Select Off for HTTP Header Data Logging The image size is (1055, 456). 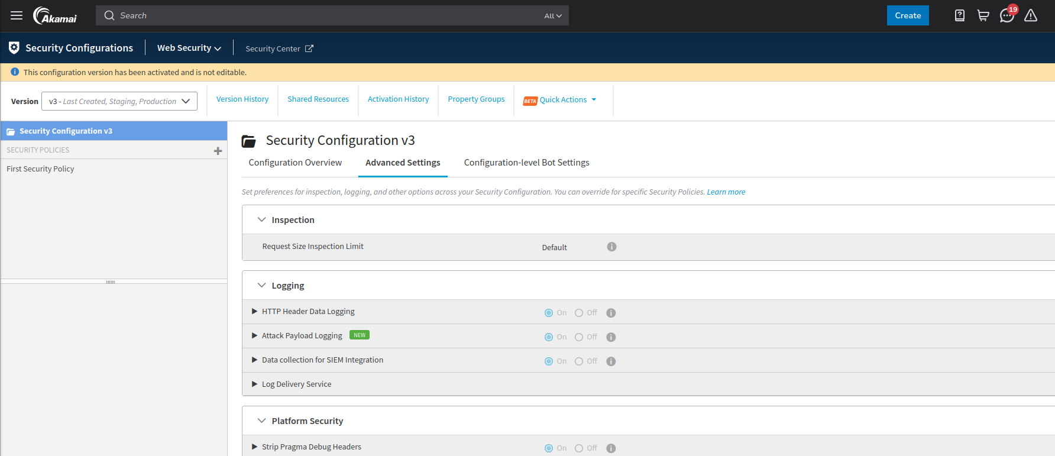(x=579, y=313)
